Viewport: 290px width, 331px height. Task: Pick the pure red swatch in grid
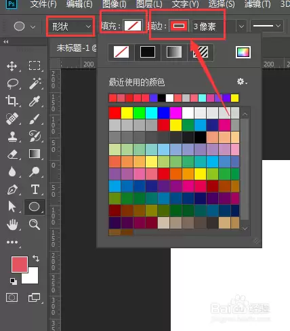(x=115, y=113)
